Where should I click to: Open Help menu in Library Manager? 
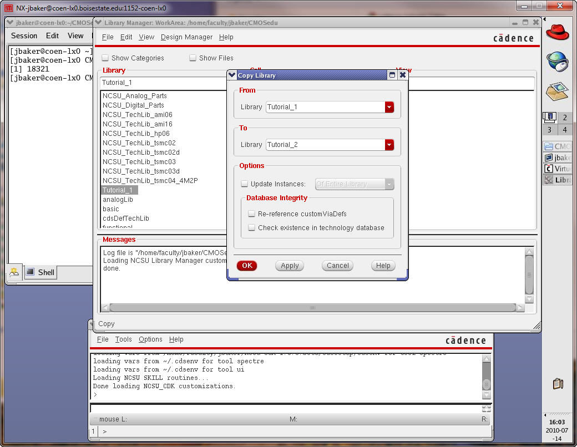pos(226,37)
